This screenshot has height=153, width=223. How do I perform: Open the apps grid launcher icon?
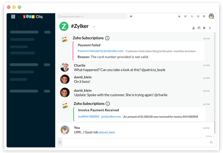tap(13, 17)
